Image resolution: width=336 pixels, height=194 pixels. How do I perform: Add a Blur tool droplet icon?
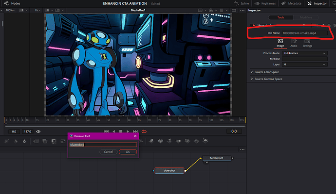pyautogui.click(x=24, y=141)
